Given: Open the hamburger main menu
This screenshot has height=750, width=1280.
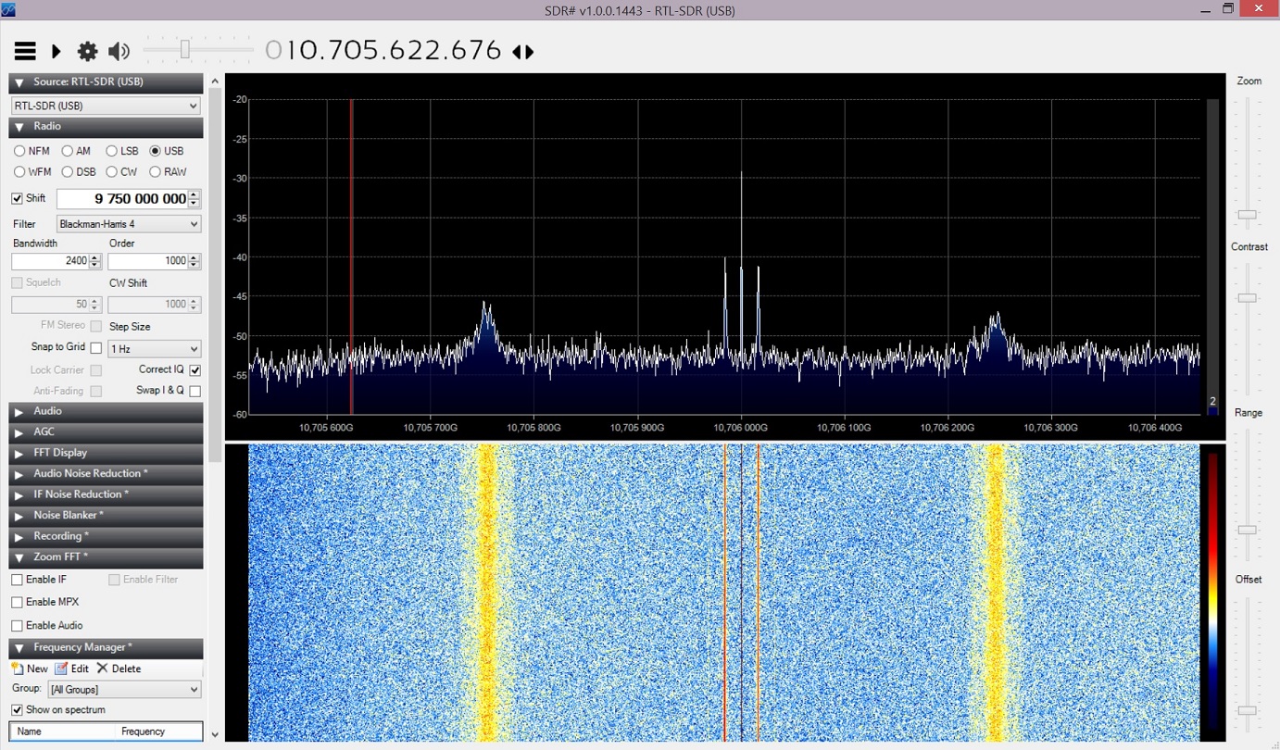Looking at the screenshot, I should pos(25,52).
